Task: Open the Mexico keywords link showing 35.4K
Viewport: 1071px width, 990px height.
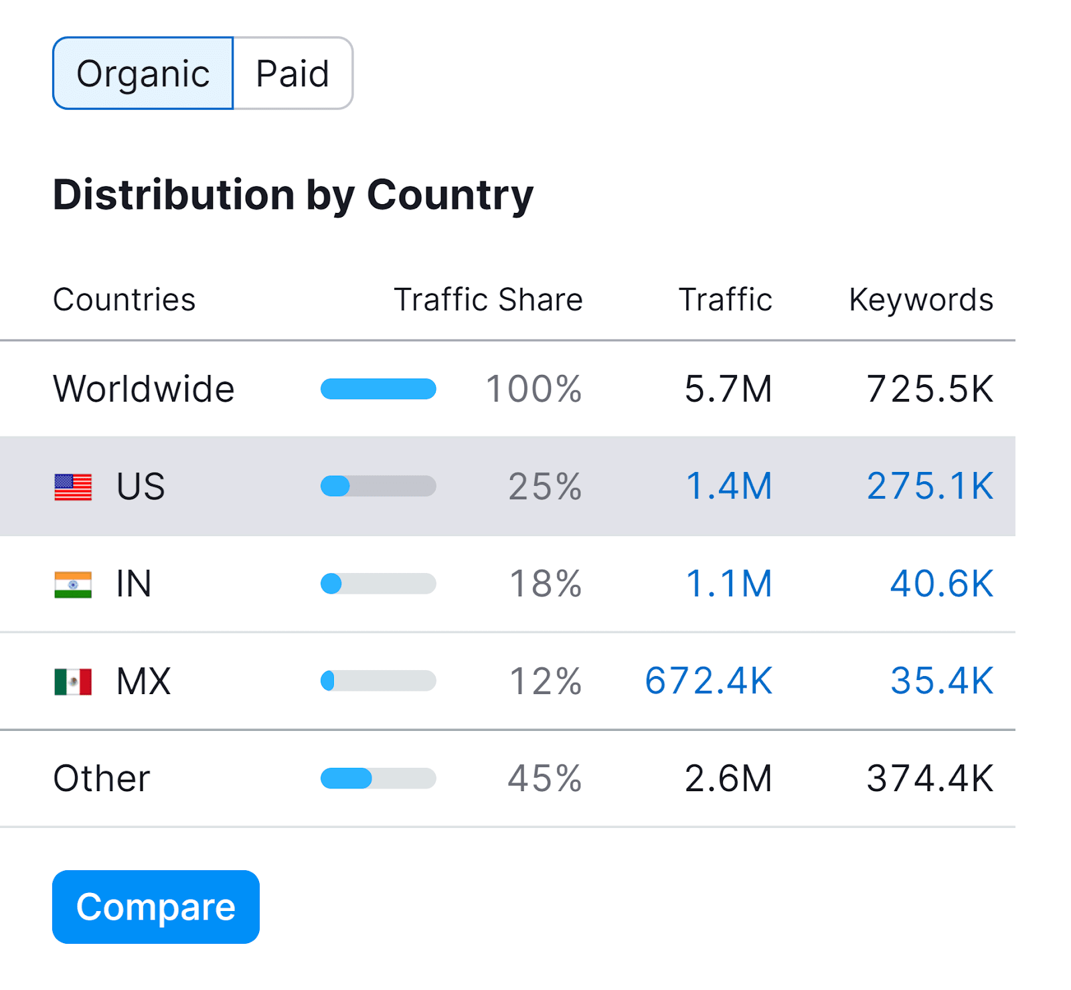Action: click(941, 681)
